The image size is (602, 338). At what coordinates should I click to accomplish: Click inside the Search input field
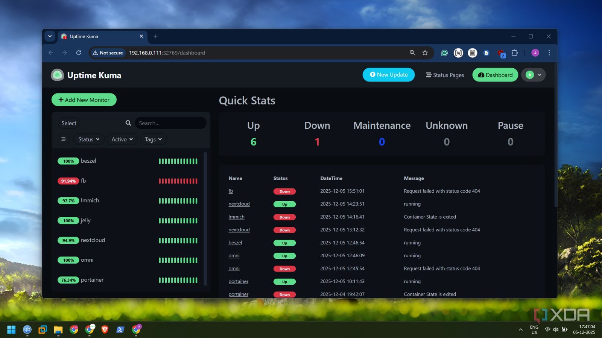(x=170, y=123)
